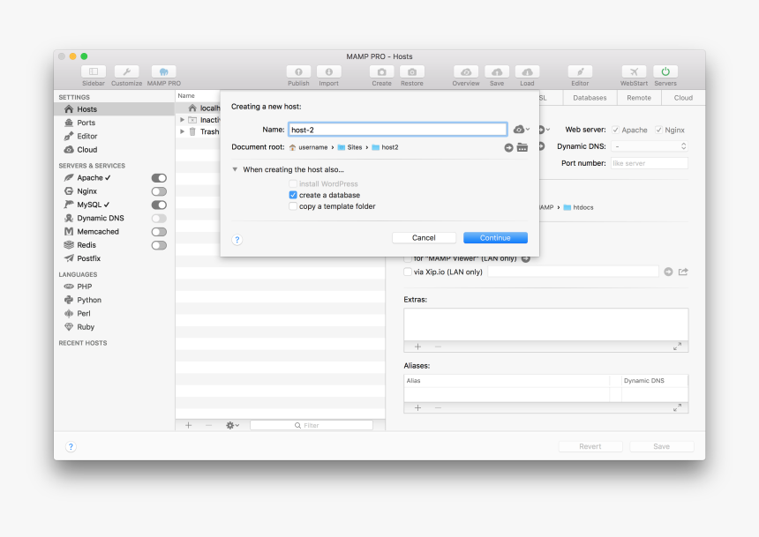Click the Revert button
The width and height of the screenshot is (759, 537).
(590, 446)
